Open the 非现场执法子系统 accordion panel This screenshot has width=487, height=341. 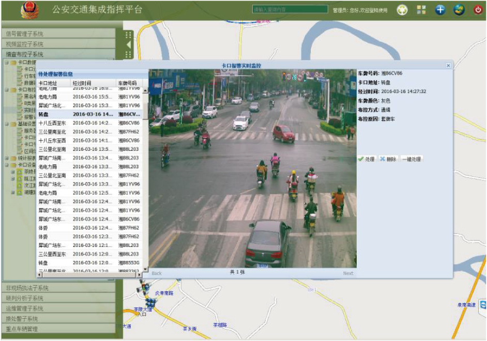(x=58, y=288)
